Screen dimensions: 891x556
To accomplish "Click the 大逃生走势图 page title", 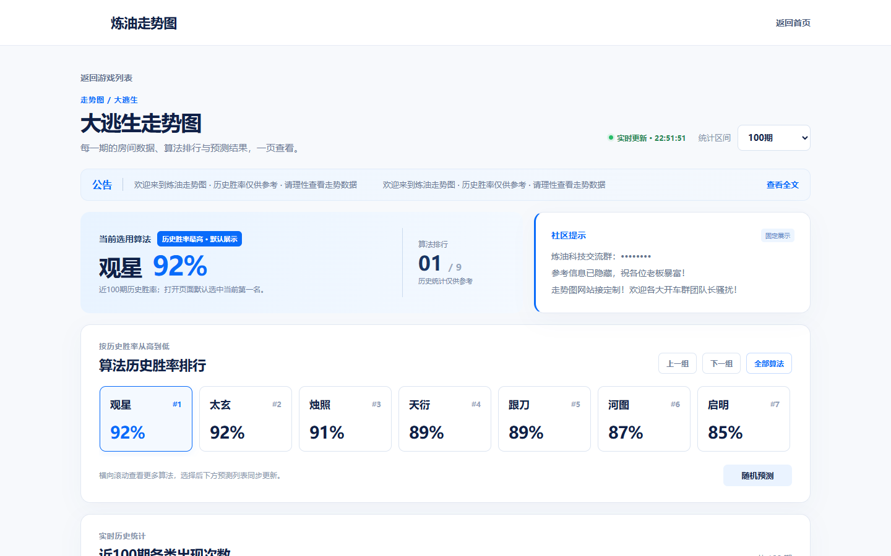I will 141,124.
